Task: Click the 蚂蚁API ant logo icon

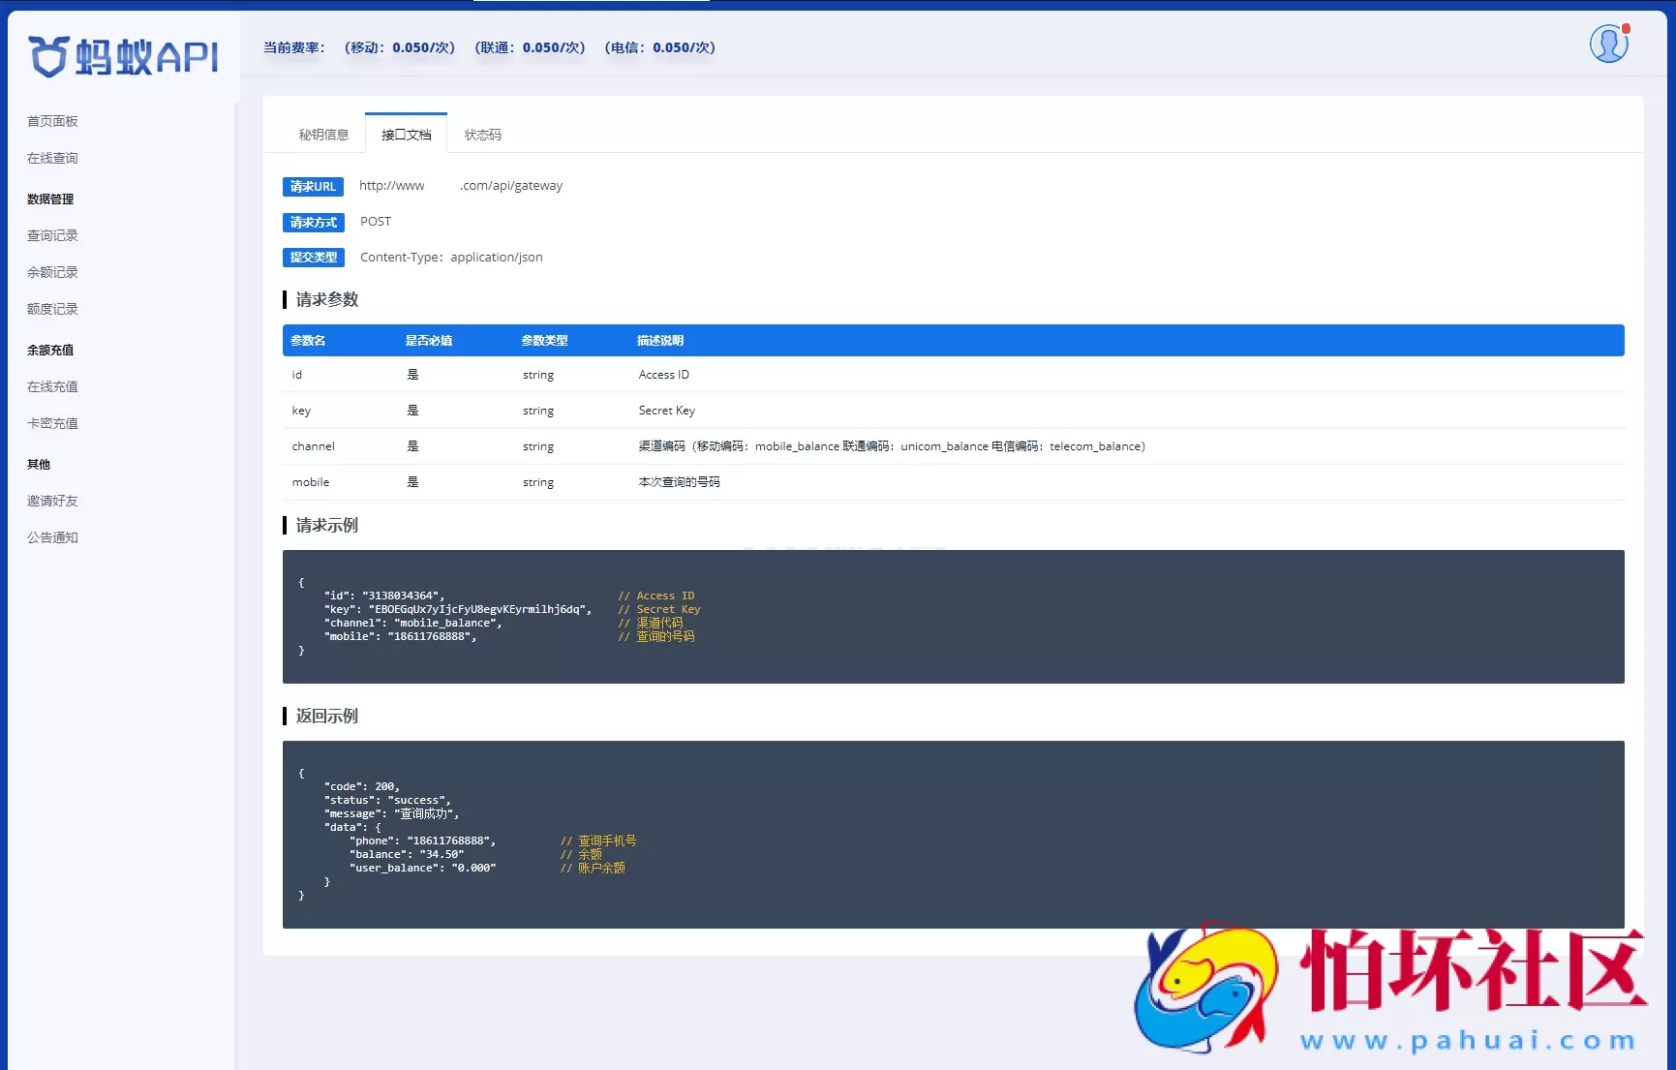Action: [x=48, y=56]
